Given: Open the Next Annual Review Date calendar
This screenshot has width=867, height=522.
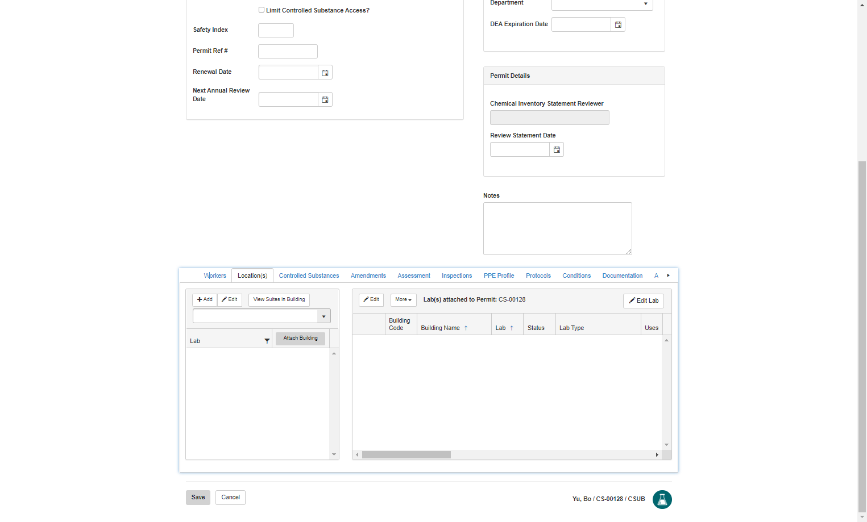Looking at the screenshot, I should [x=325, y=99].
